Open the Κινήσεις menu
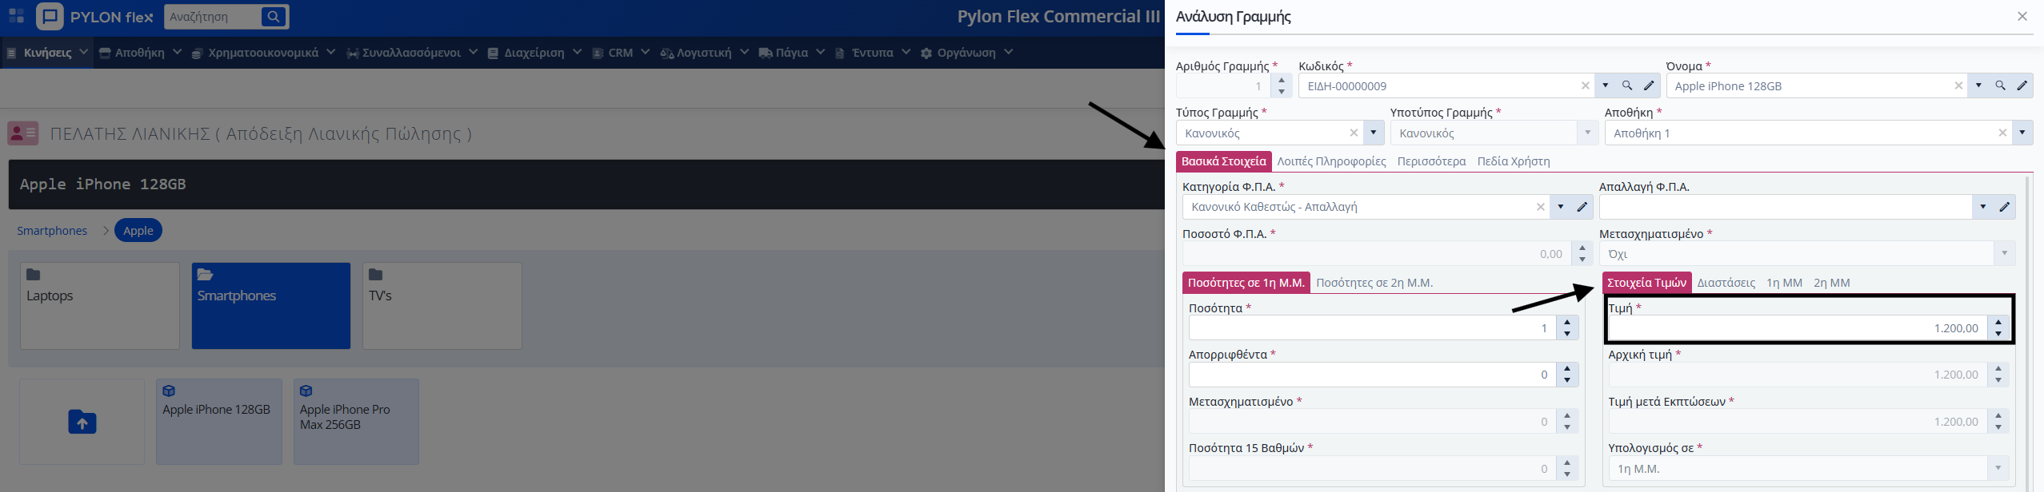 tap(47, 53)
